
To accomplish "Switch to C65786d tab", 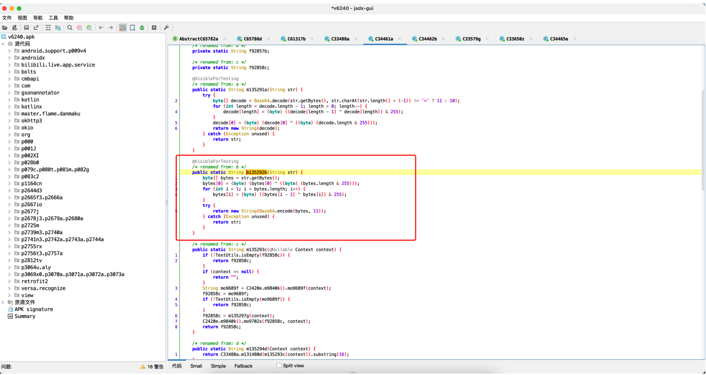I will 252,39.
